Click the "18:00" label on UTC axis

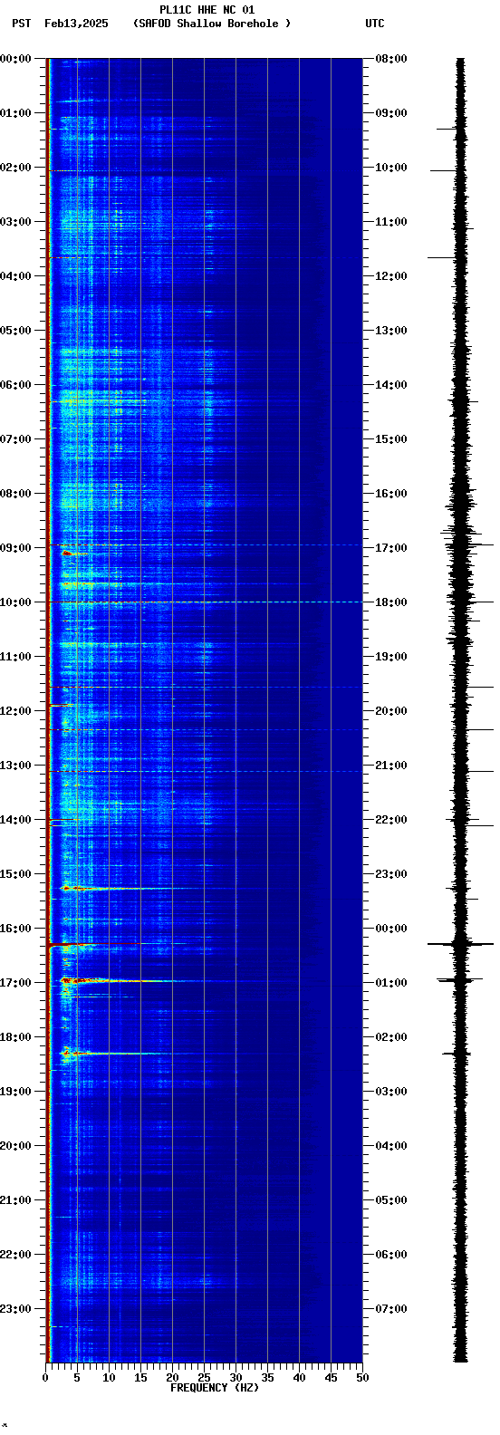pos(391,602)
